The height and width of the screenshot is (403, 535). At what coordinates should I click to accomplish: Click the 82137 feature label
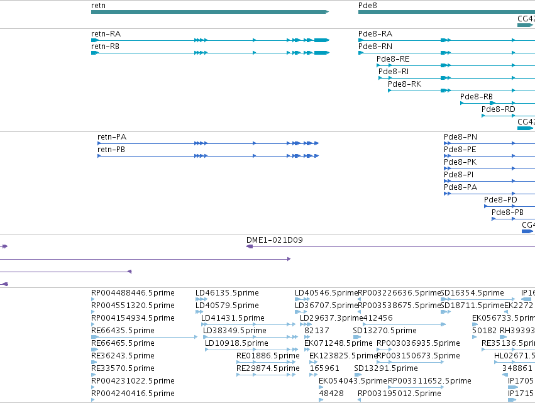click(317, 331)
